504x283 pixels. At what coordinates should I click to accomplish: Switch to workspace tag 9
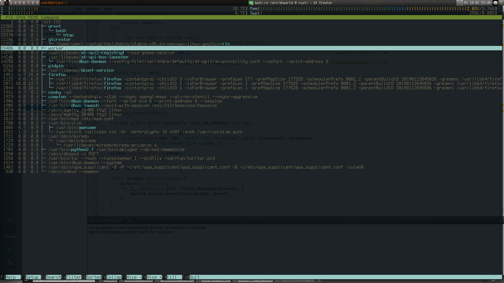(37, 3)
